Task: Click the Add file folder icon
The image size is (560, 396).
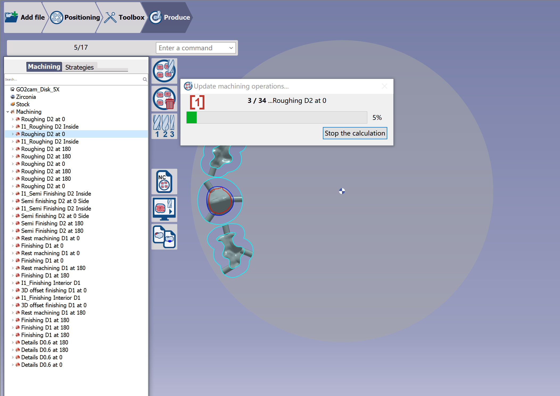Action: click(11, 17)
